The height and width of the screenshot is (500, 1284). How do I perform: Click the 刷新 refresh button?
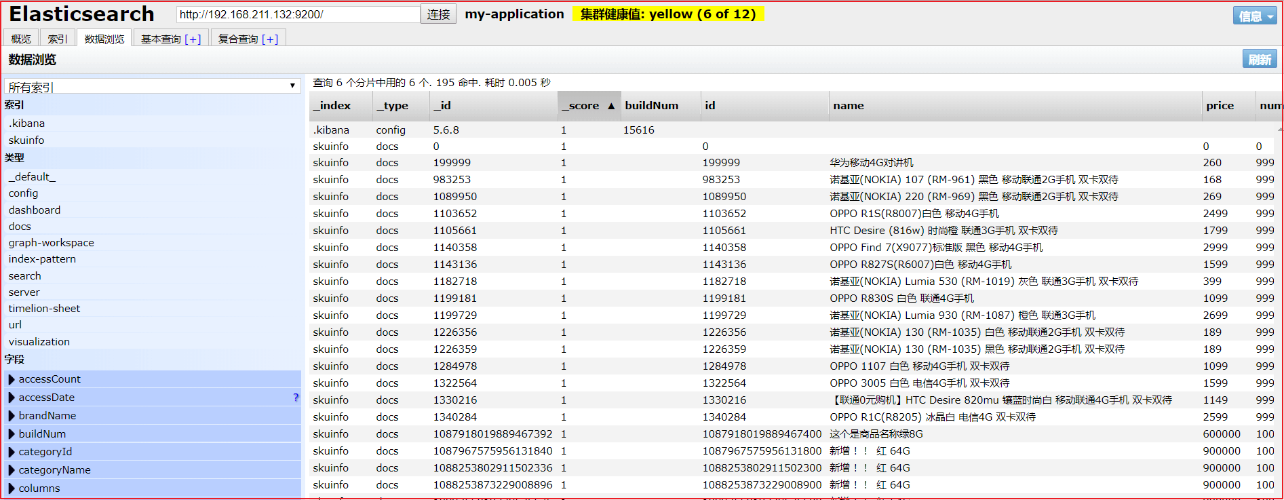coord(1260,60)
